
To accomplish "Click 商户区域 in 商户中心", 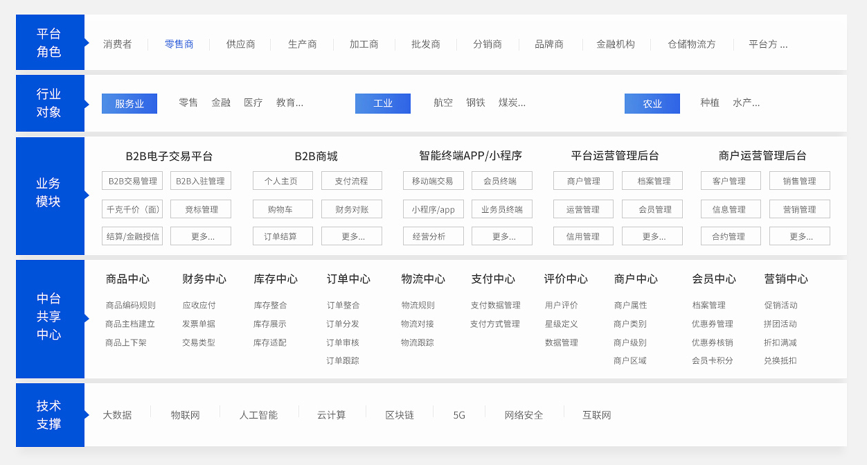I will [x=630, y=360].
